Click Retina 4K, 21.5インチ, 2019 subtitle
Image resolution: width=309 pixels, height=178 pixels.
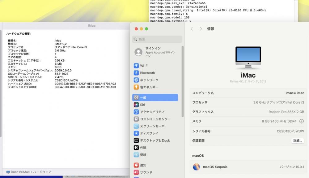pyautogui.click(x=248, y=81)
